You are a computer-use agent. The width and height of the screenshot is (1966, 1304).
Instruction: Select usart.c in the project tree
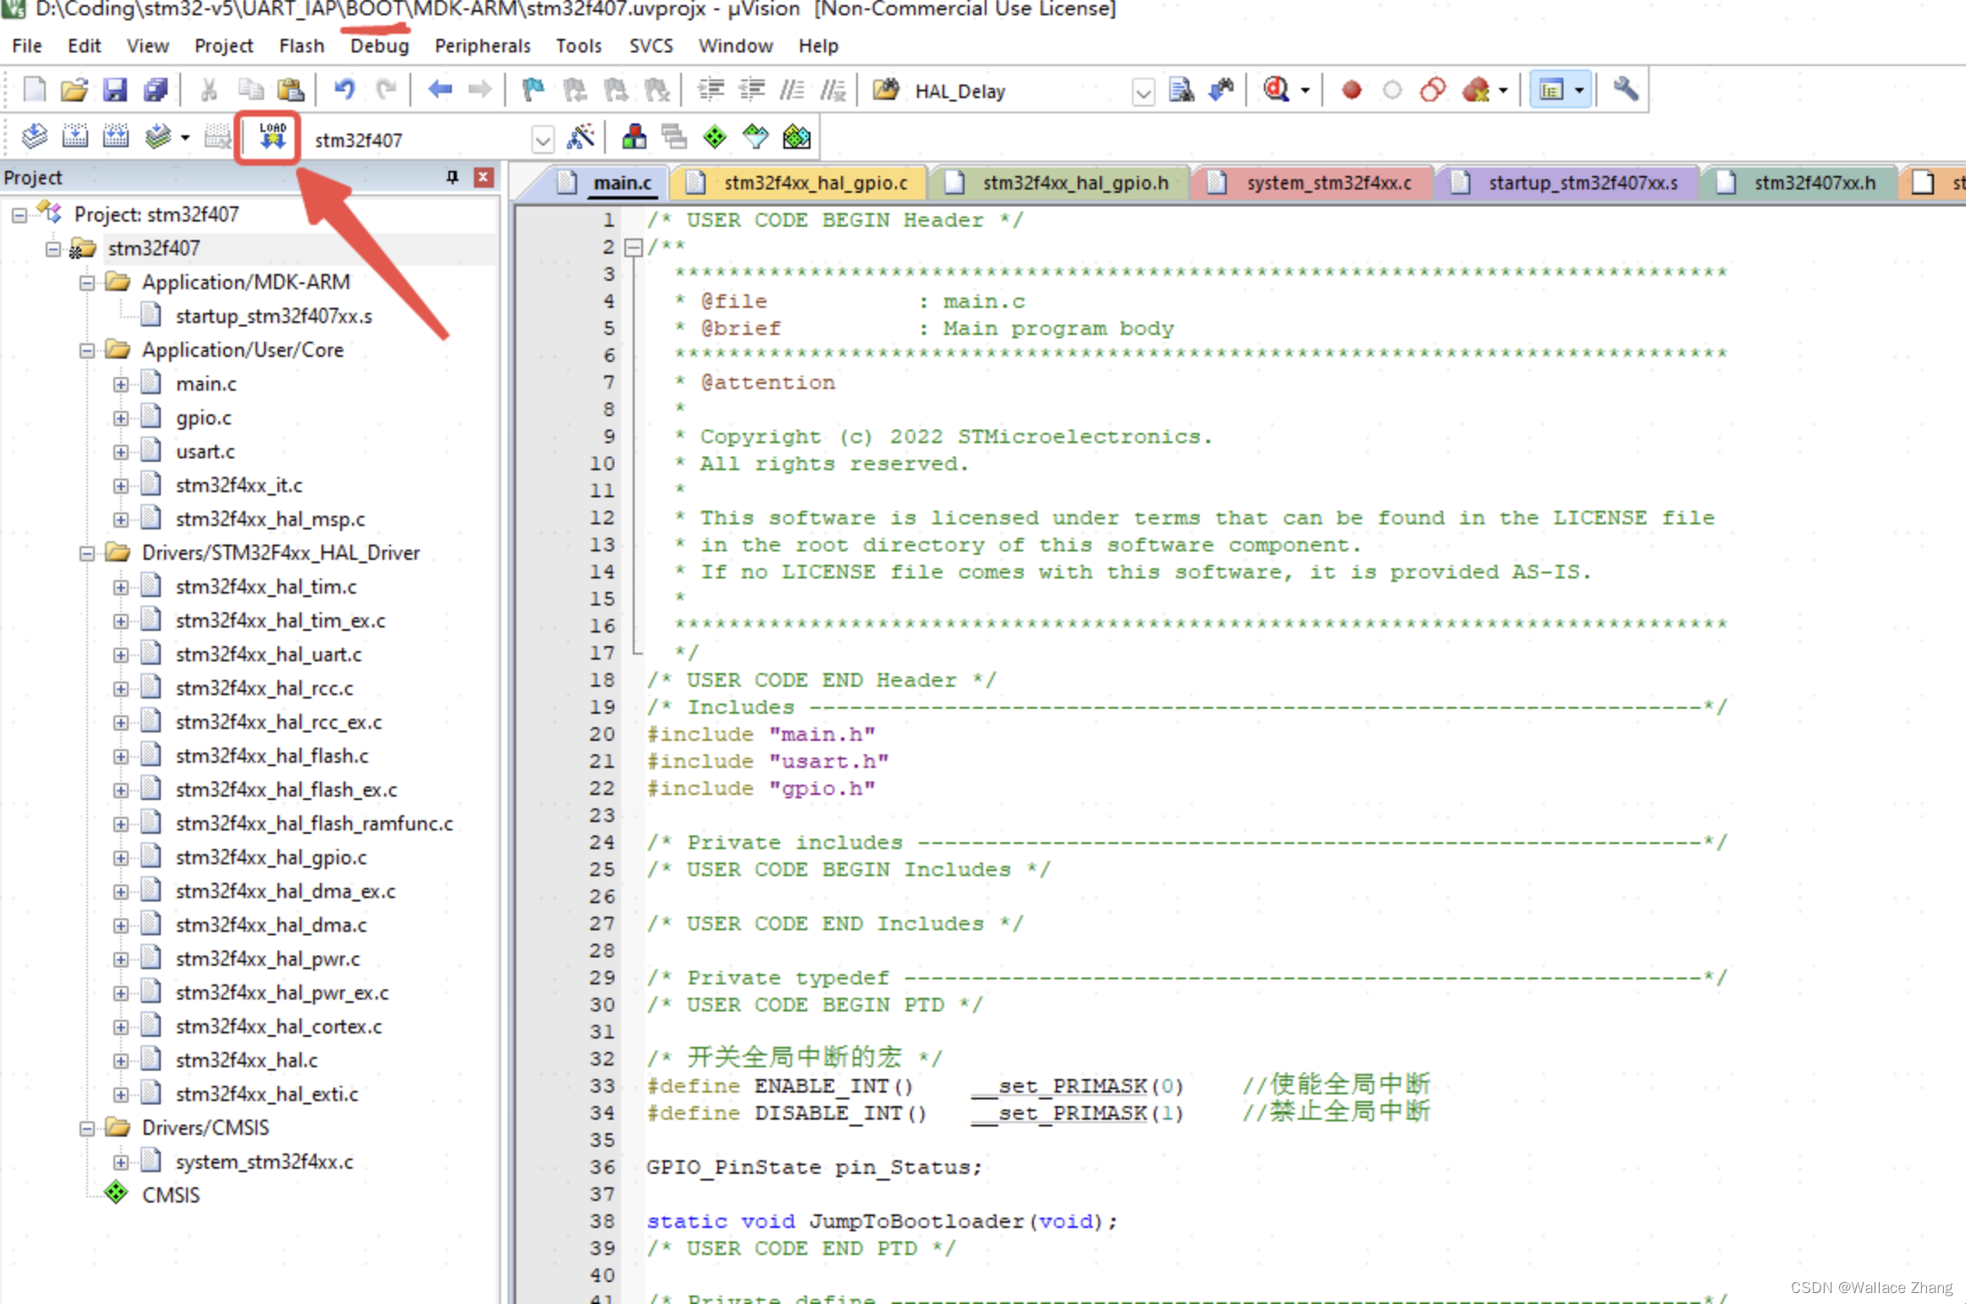click(205, 452)
